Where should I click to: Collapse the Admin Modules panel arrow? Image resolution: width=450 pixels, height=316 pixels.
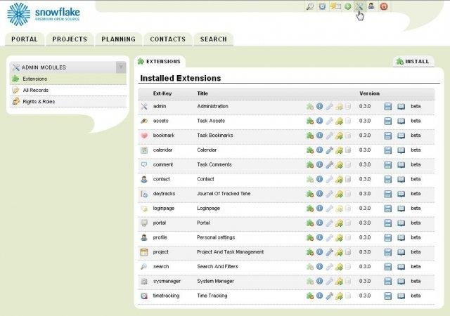coord(121,67)
